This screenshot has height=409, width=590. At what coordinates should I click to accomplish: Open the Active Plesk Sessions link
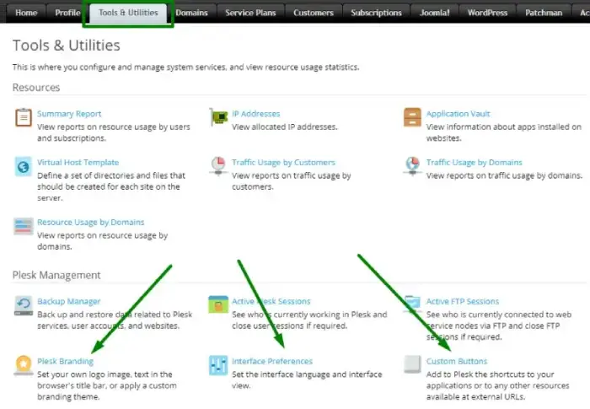(x=271, y=301)
